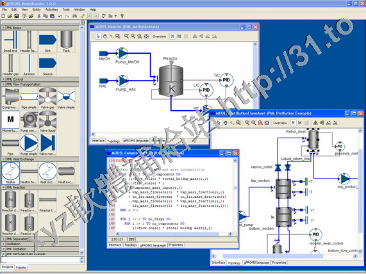Select the hand pan tool in the Reactor window
Viewport: 366px width, 274px height.
[105, 36]
